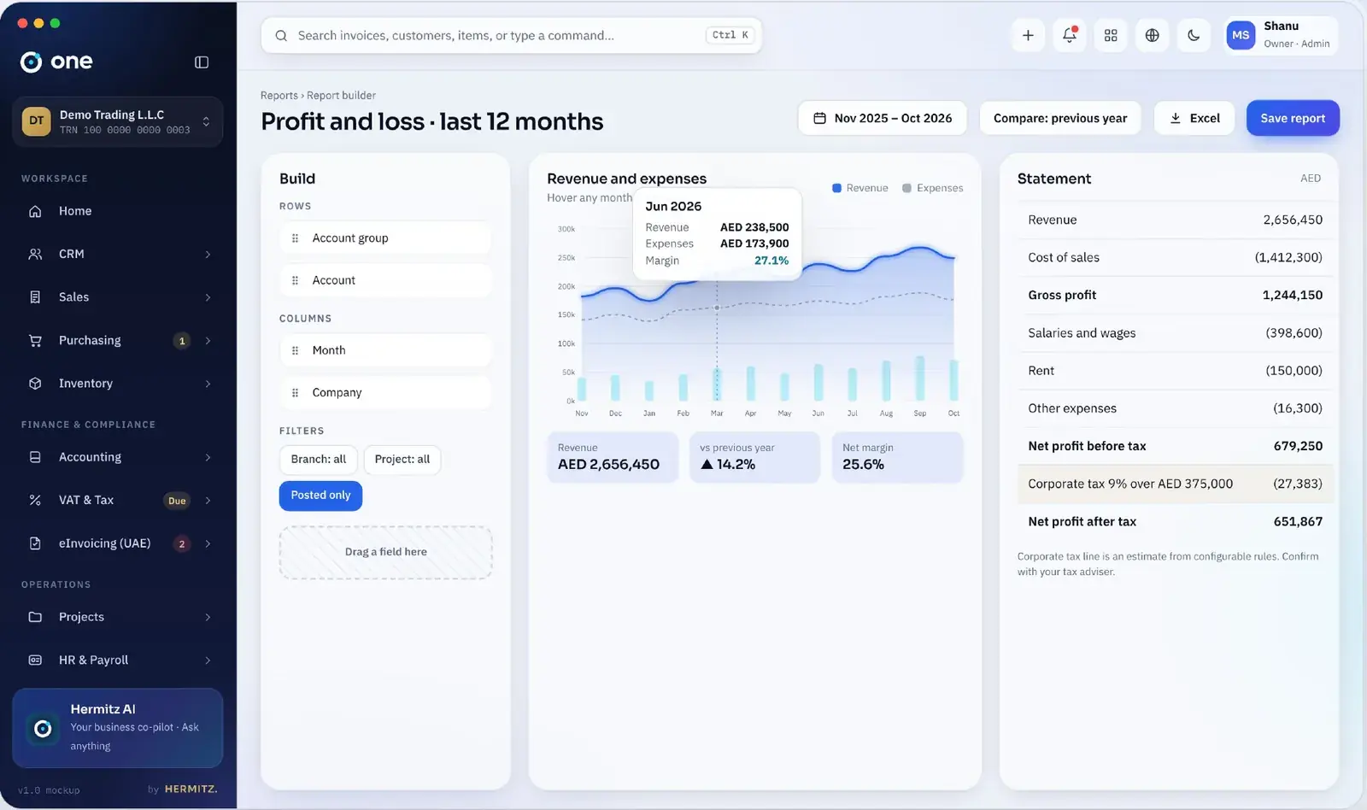Screen dimensions: 1367x810
Task: Toggle Expenses series in chart legend
Action: coord(933,188)
